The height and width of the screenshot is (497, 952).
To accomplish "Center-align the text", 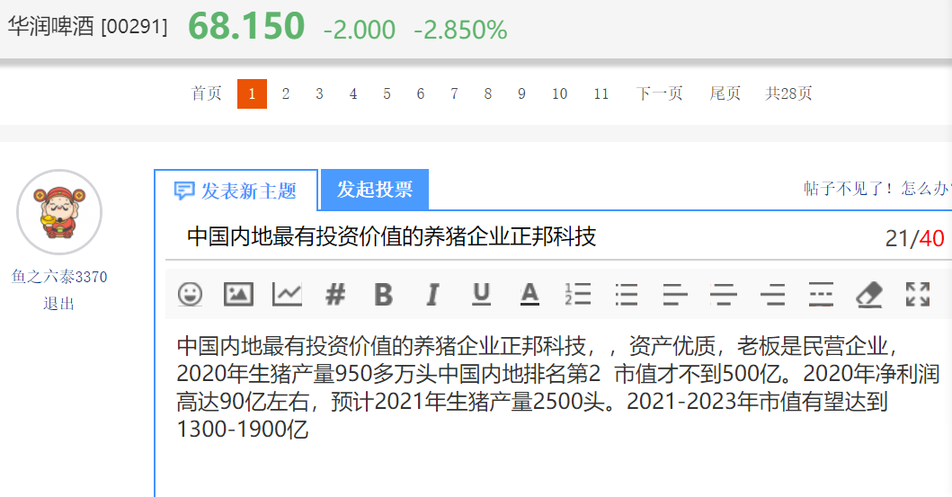I will 724,295.
